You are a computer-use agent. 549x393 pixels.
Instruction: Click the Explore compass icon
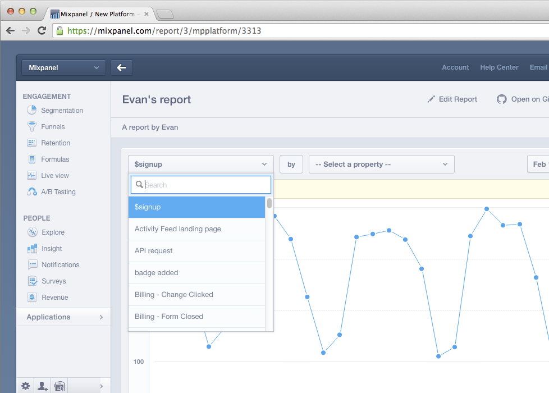[32, 232]
